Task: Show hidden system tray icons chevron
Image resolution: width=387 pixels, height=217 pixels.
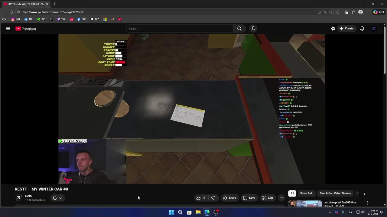Action: (330, 212)
